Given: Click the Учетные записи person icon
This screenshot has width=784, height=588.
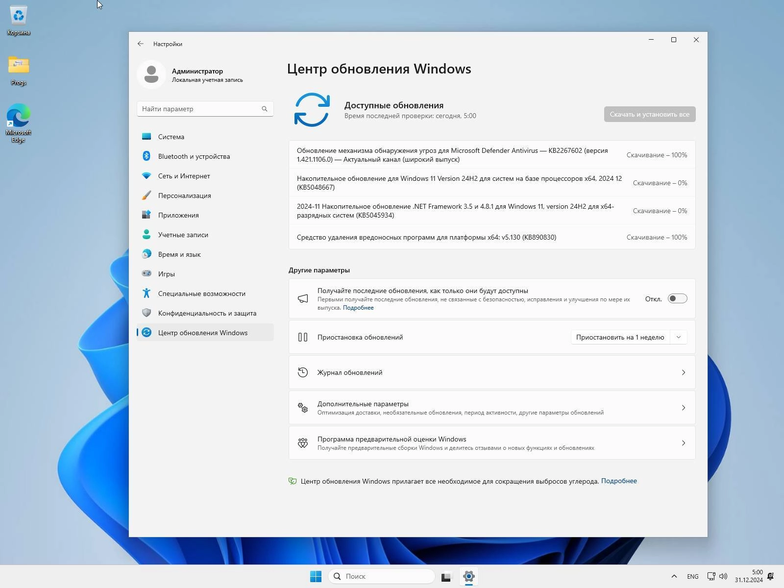Looking at the screenshot, I should point(147,235).
